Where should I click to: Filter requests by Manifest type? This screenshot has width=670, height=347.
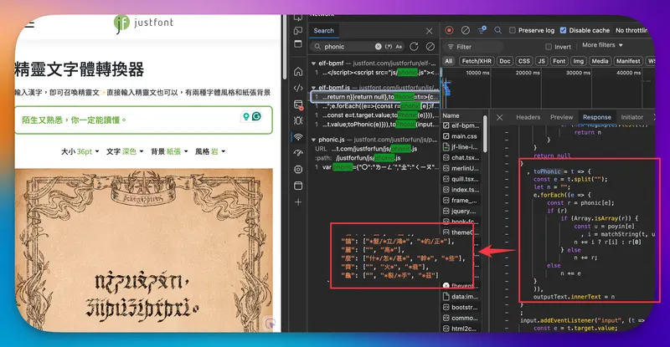628,61
